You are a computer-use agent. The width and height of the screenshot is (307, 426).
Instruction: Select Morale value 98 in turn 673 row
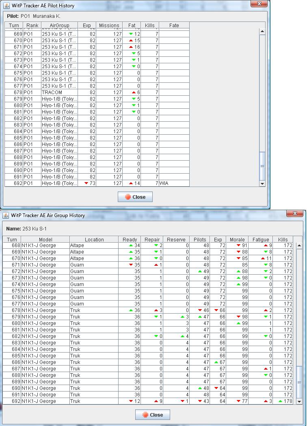point(237,278)
